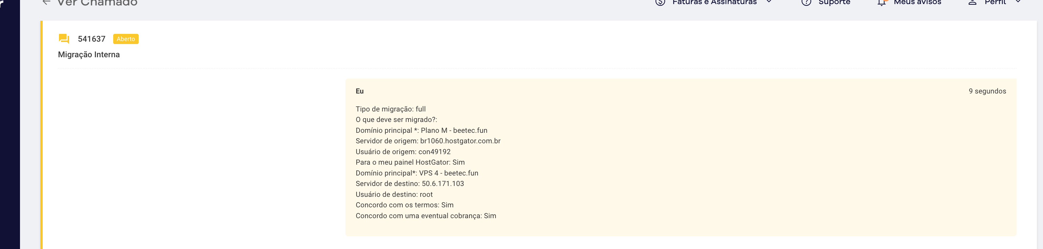Viewport: 1043px width, 249px height.
Task: Open the Faturas e Assinaturas menu
Action: tap(714, 2)
